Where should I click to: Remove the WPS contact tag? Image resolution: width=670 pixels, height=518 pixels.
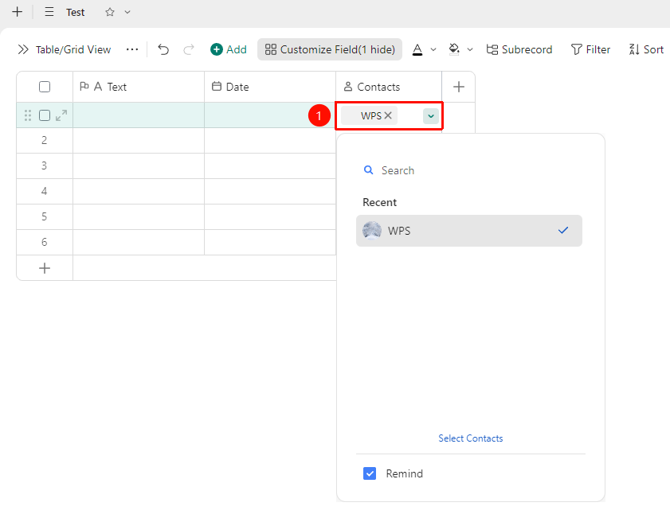[388, 115]
